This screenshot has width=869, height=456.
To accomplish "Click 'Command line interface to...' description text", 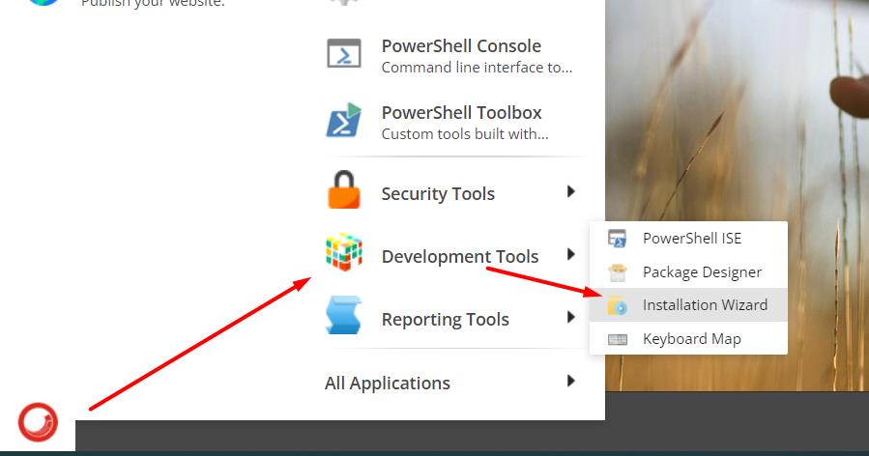I will (x=477, y=68).
